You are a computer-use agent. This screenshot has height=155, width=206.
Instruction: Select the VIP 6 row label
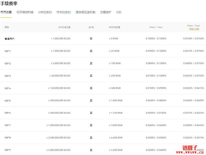coord(8,113)
